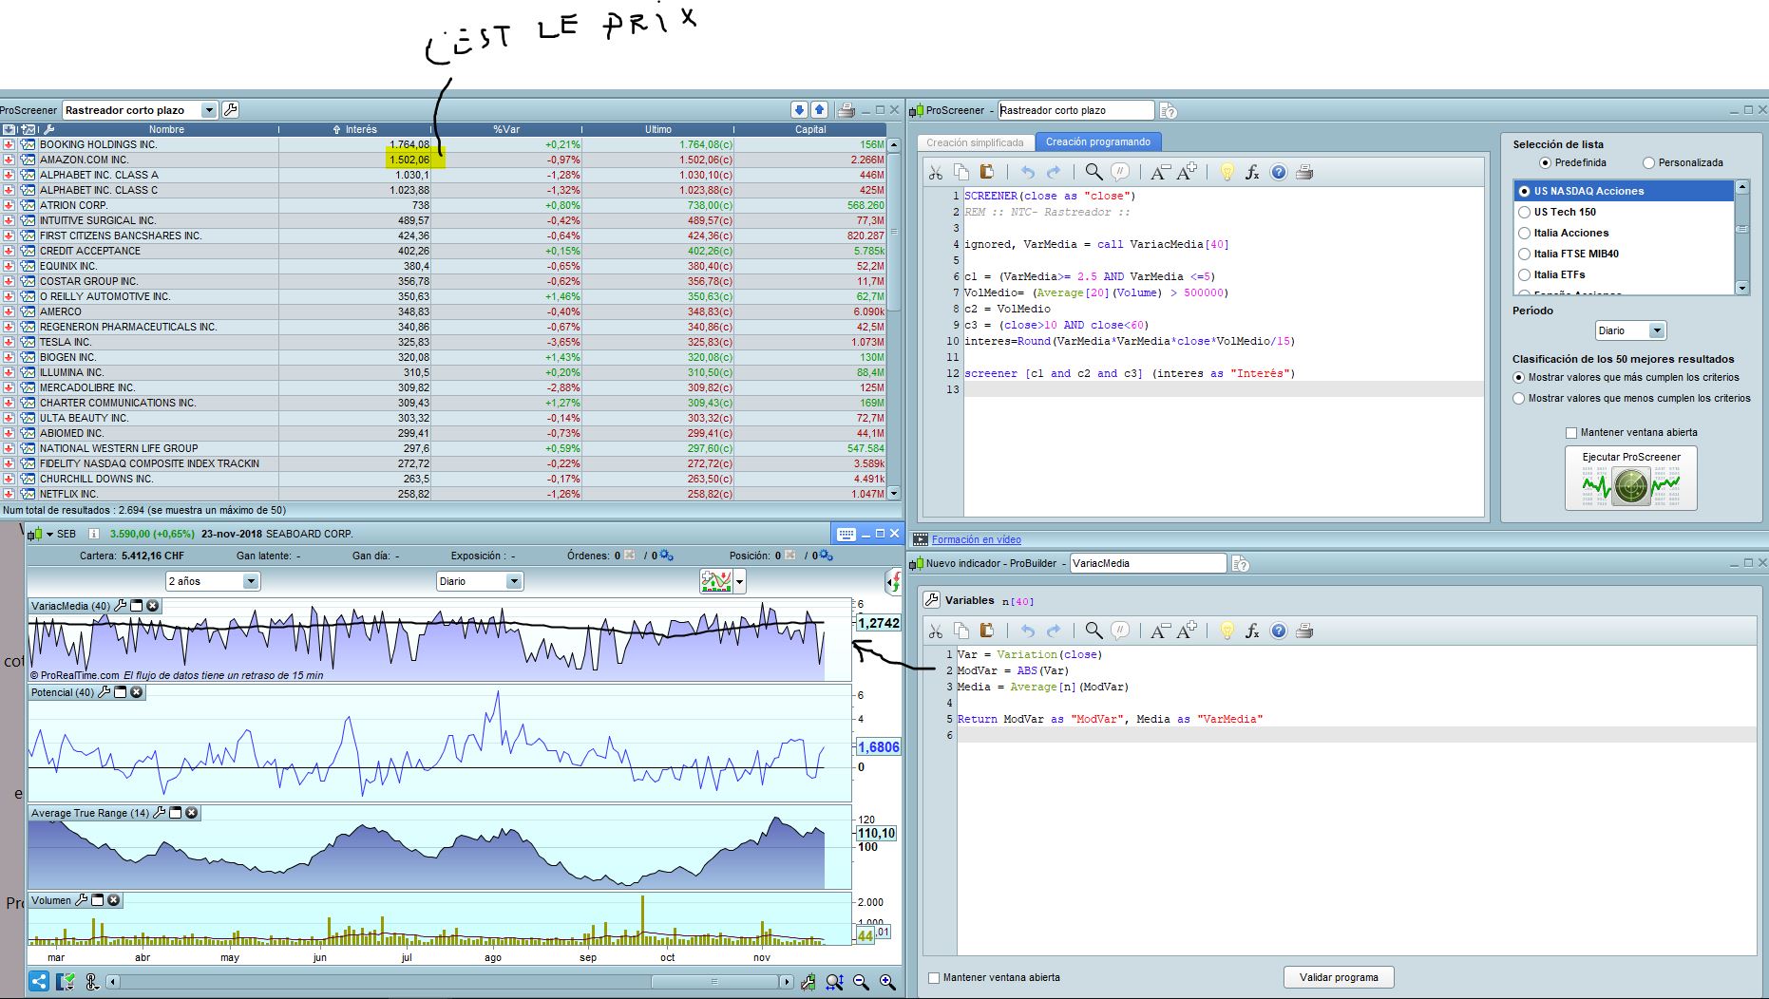The height and width of the screenshot is (999, 1769).
Task: Open the 2 años chart range dropdown
Action: tap(251, 581)
